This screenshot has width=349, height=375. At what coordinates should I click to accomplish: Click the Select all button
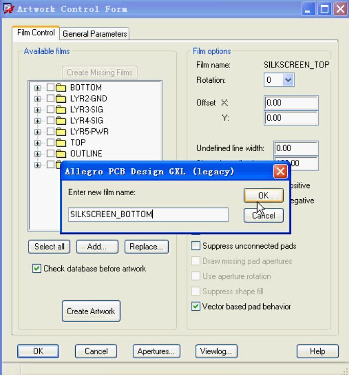coord(49,247)
